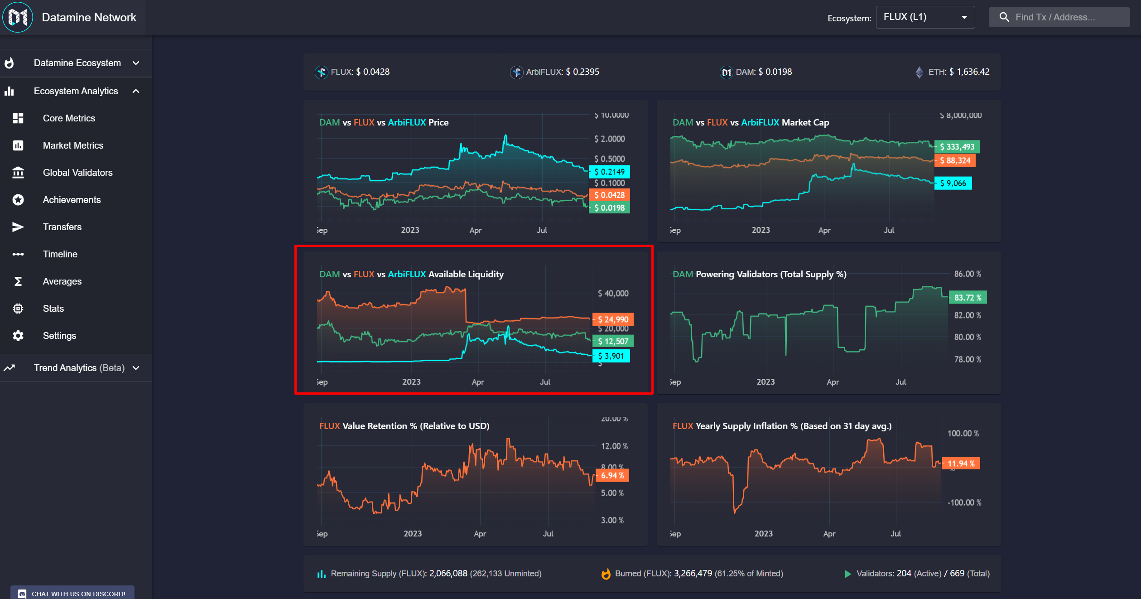Click the Datamine Network title link
The height and width of the screenshot is (599, 1141).
click(89, 17)
